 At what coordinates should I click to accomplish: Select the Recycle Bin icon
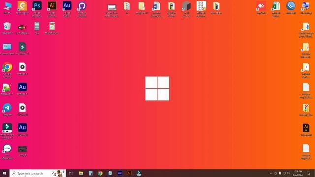click(x=7, y=28)
